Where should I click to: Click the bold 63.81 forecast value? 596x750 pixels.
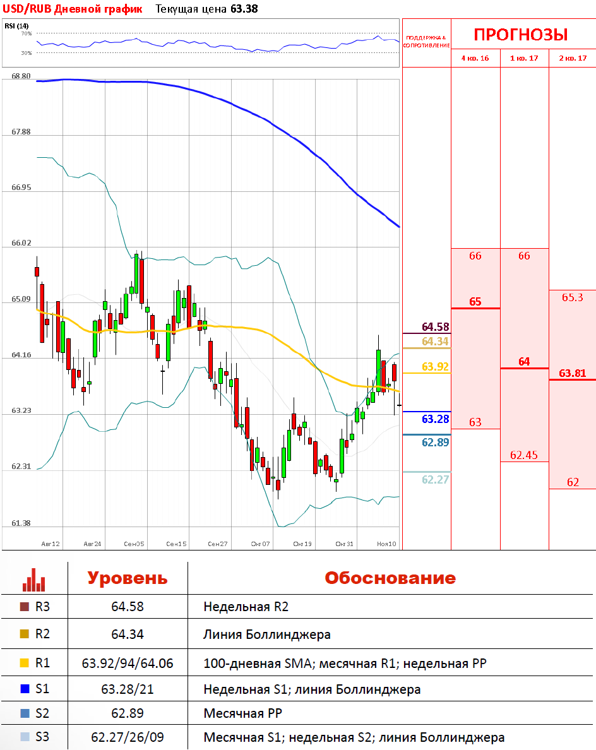tap(573, 373)
